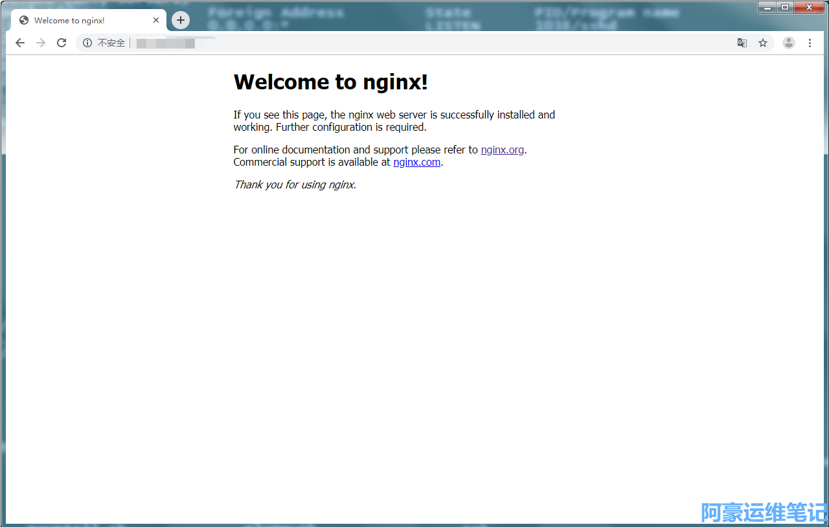This screenshot has height=527, width=829.
Task: Maximize the browser window
Action: tap(785, 7)
